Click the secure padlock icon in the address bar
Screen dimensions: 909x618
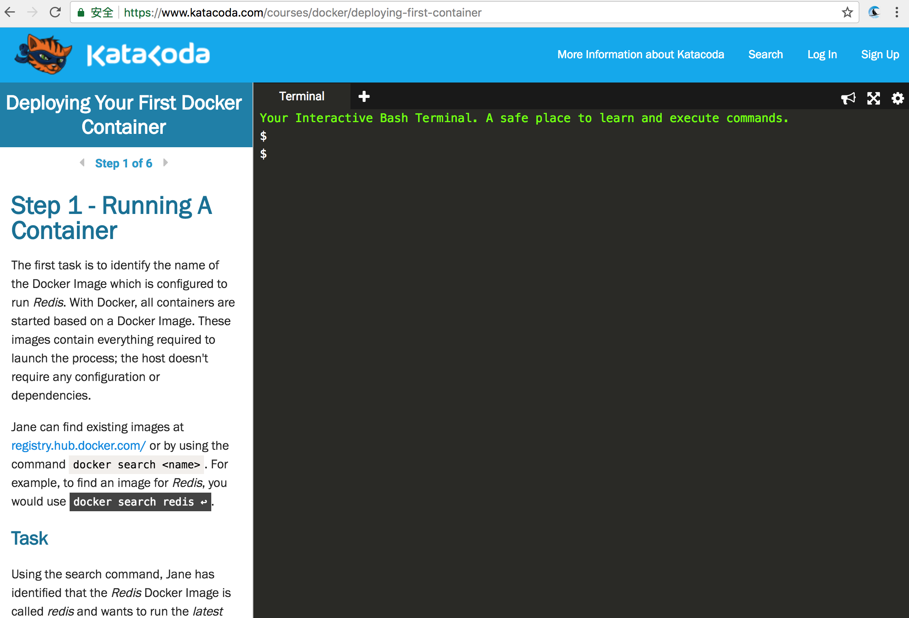pyautogui.click(x=81, y=13)
